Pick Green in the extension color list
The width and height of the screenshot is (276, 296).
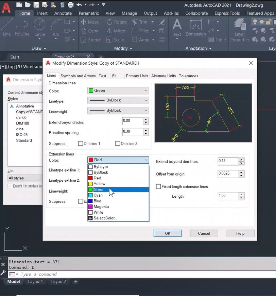coord(118,190)
